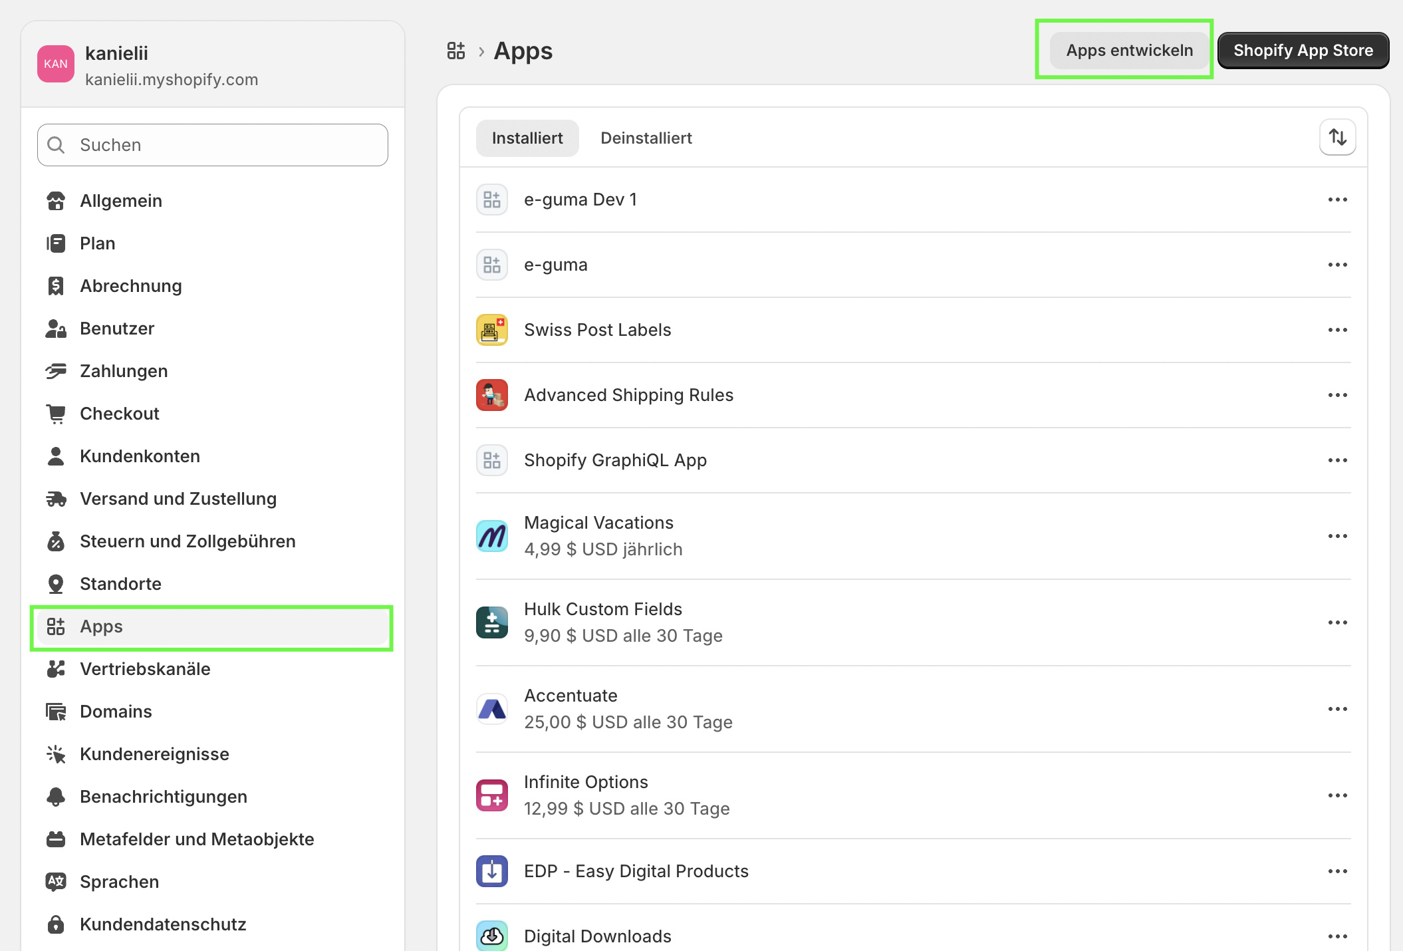
Task: Click the EDP Easy Digital Products icon
Action: pyautogui.click(x=492, y=871)
